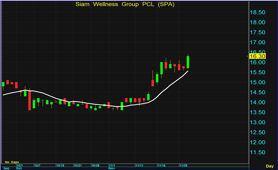
Task: Click the 13.00 price axis label
Action: (257, 122)
